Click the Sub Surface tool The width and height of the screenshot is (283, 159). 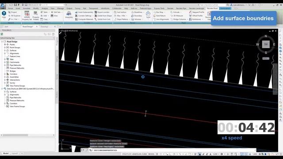coord(120,12)
